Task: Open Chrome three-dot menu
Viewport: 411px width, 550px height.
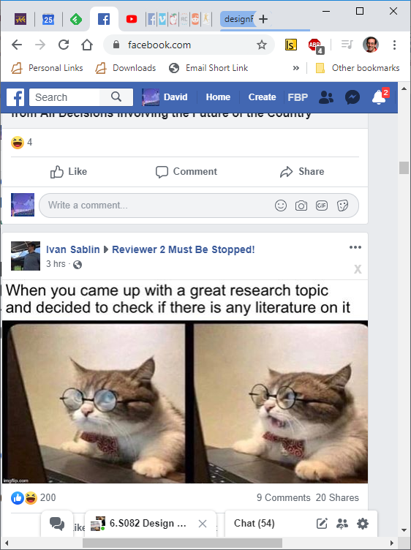Action: pos(394,45)
